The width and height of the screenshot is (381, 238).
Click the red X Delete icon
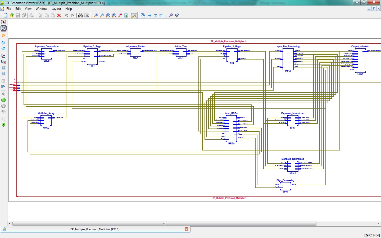[x=59, y=16]
